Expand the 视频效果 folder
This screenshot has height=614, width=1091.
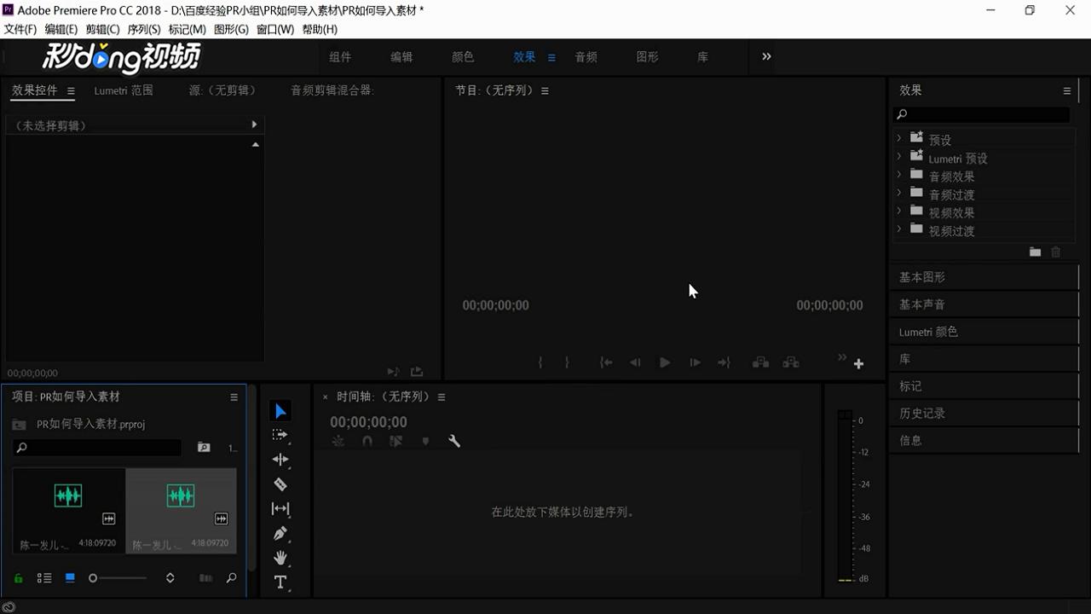[898, 211]
